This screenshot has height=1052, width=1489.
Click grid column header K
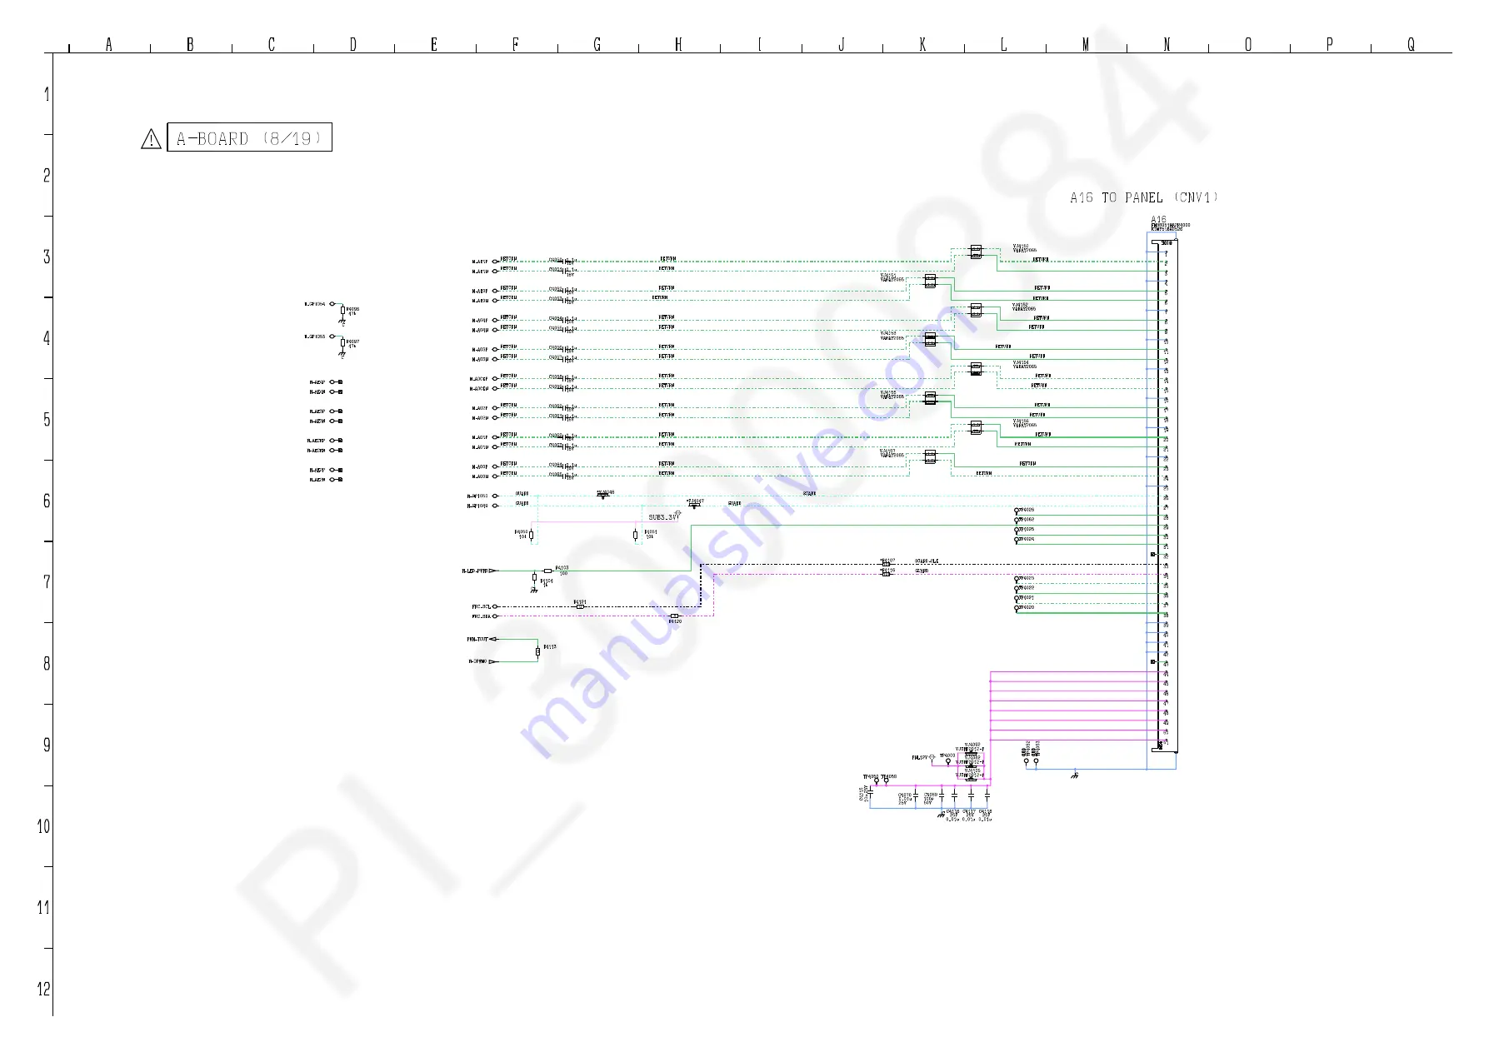922,44
